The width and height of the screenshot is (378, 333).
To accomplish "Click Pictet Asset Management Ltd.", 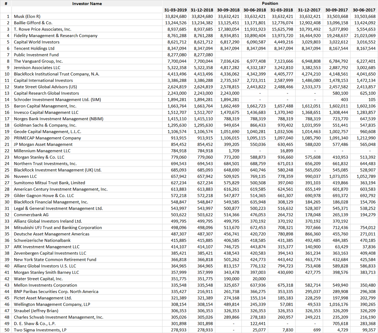I will (x=43, y=298).
